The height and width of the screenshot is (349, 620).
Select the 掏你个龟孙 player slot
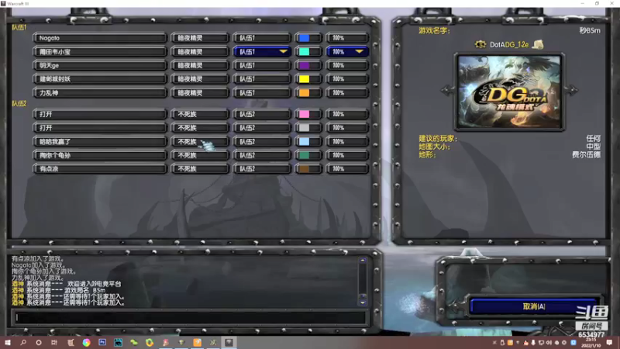coord(100,155)
